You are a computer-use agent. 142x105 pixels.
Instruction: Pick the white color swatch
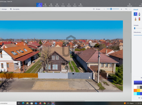135,87
